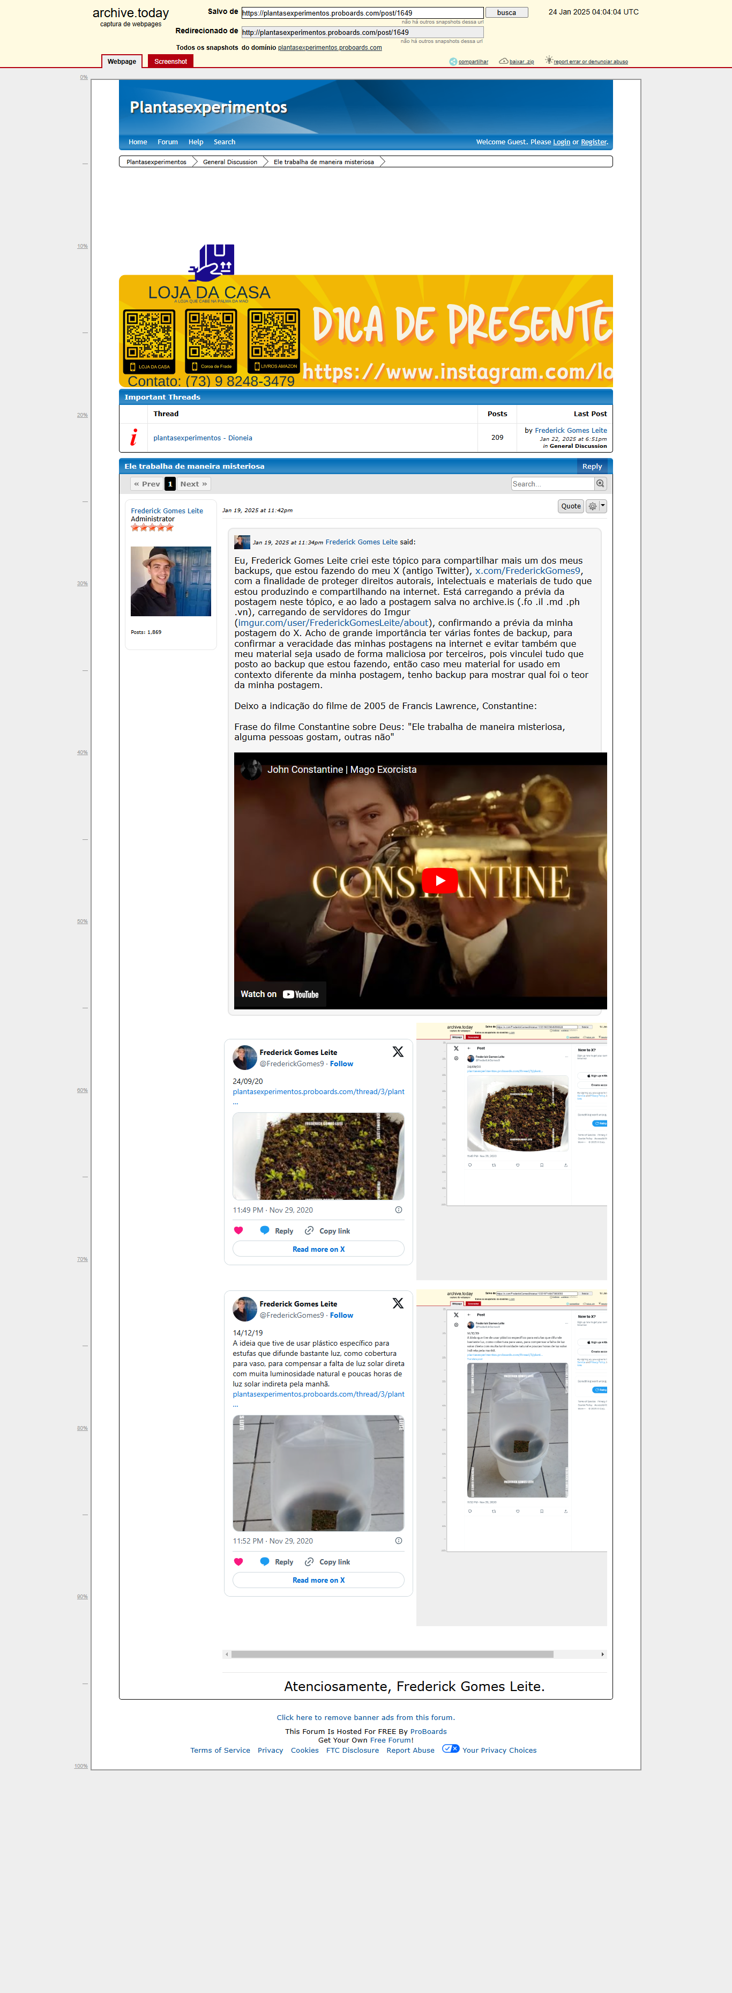Click Follow on the 11:52 PM tweet
This screenshot has height=1993, width=732.
point(341,1315)
